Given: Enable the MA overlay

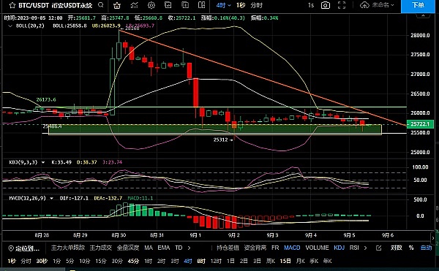Looking at the screenshot, I should [149, 248].
